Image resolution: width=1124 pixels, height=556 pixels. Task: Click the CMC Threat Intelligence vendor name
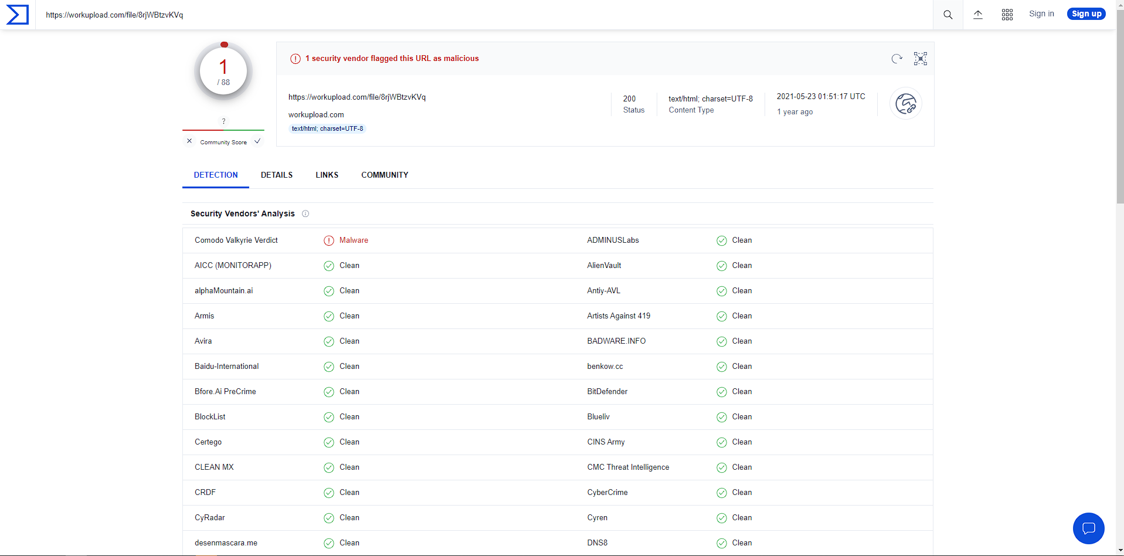point(628,467)
